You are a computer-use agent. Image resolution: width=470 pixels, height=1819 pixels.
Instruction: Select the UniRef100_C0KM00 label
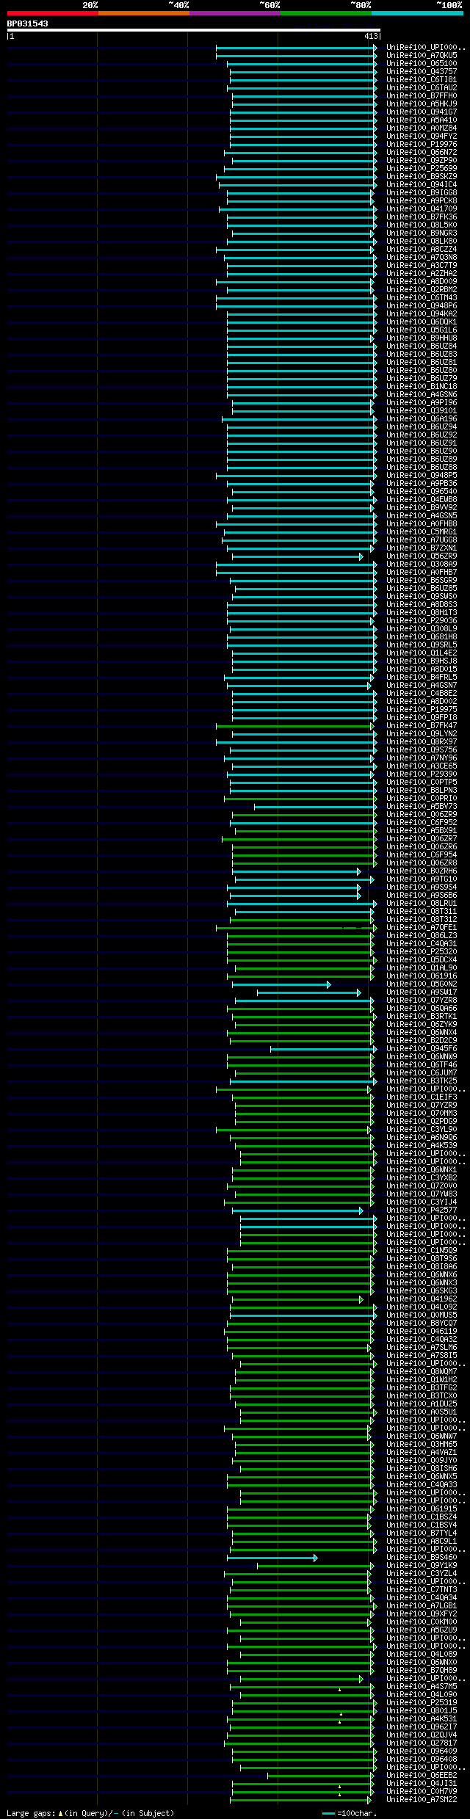(x=422, y=1622)
